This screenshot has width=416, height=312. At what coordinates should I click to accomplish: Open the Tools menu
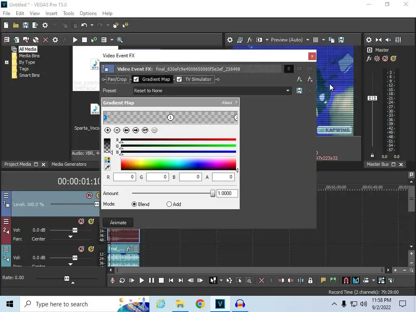tap(68, 13)
